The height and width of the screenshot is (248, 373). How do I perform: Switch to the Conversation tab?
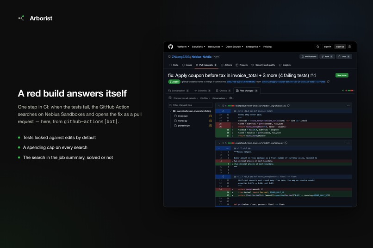tap(179, 91)
